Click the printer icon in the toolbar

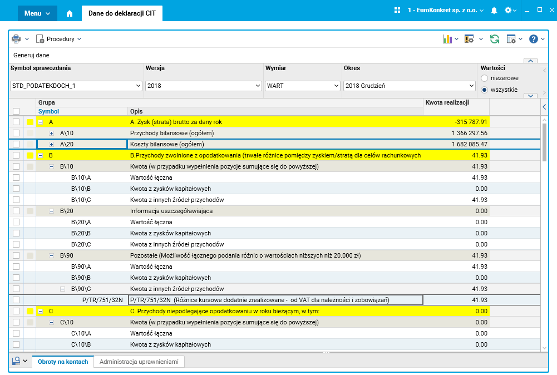(16, 39)
